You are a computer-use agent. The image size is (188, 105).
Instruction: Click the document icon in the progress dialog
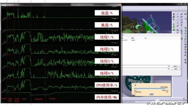click(135, 85)
